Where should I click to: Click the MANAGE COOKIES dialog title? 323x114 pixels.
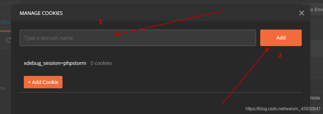click(x=41, y=13)
